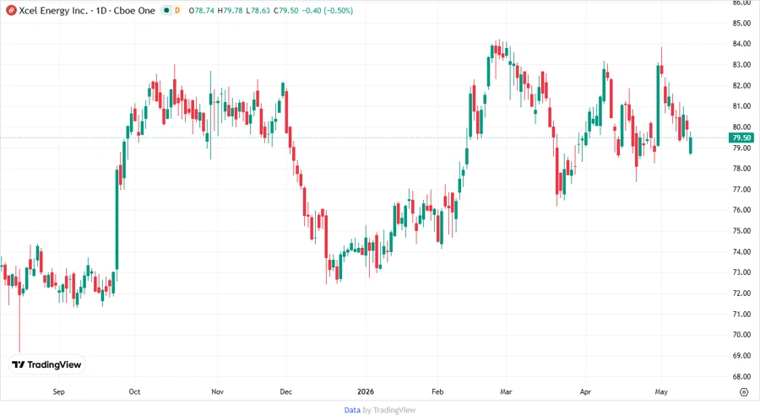Screen dimensions: 760x420
Task: Click the Sep label on time axis
Action: [58, 391]
